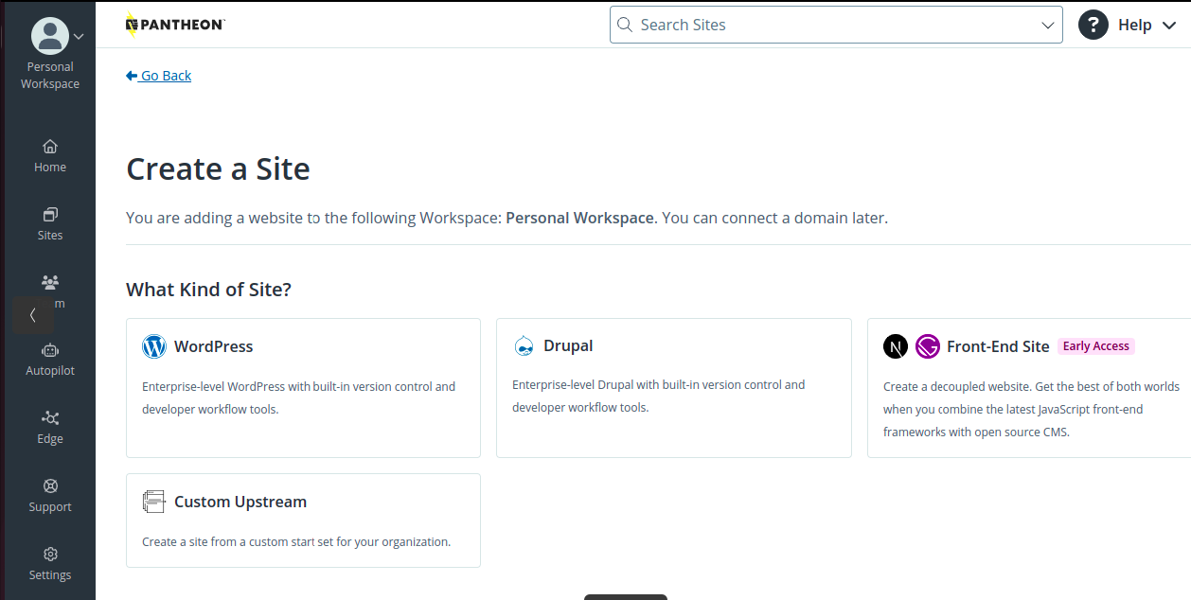The image size is (1191, 600).
Task: Open the Home sidebar icon
Action: pyautogui.click(x=50, y=147)
